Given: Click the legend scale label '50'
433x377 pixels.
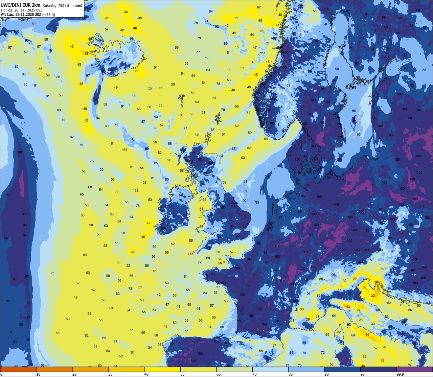Looking at the screenshot, I should [x=182, y=374].
